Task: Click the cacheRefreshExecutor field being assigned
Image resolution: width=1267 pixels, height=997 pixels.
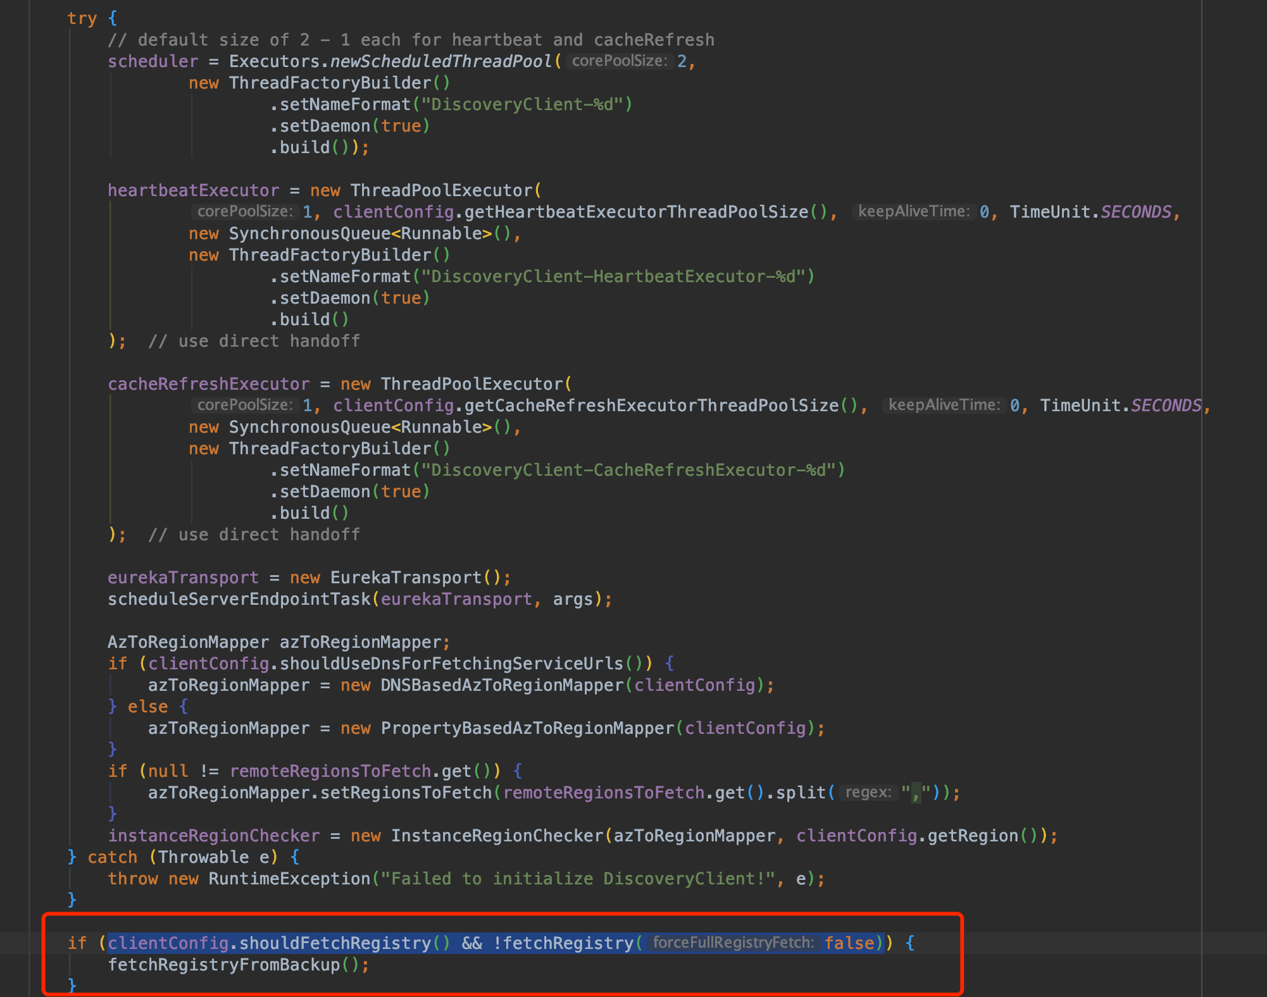Action: point(209,384)
